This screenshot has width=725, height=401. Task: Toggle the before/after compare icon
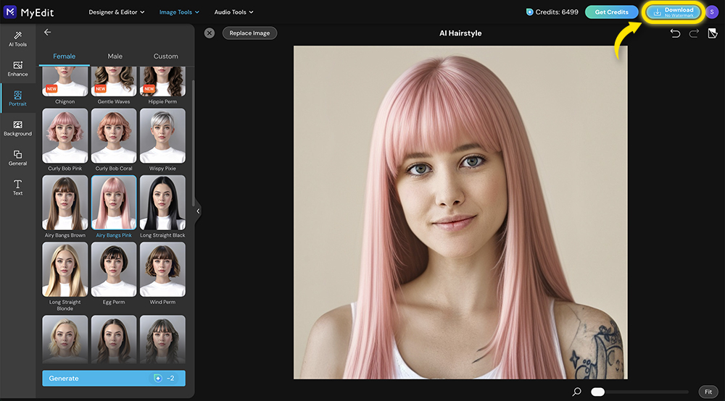[713, 33]
